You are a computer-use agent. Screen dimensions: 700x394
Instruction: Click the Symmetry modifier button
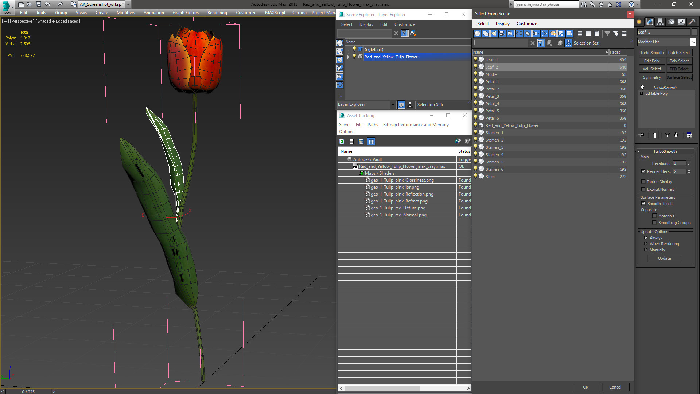(x=652, y=77)
